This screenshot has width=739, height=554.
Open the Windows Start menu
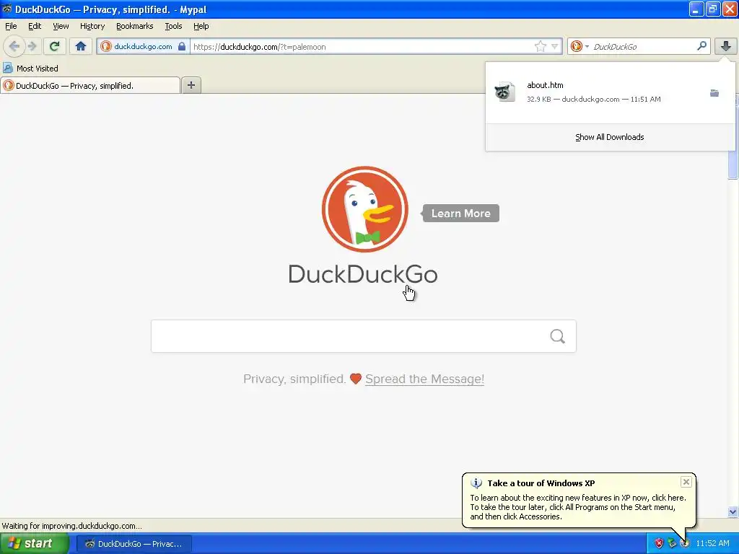pos(34,544)
